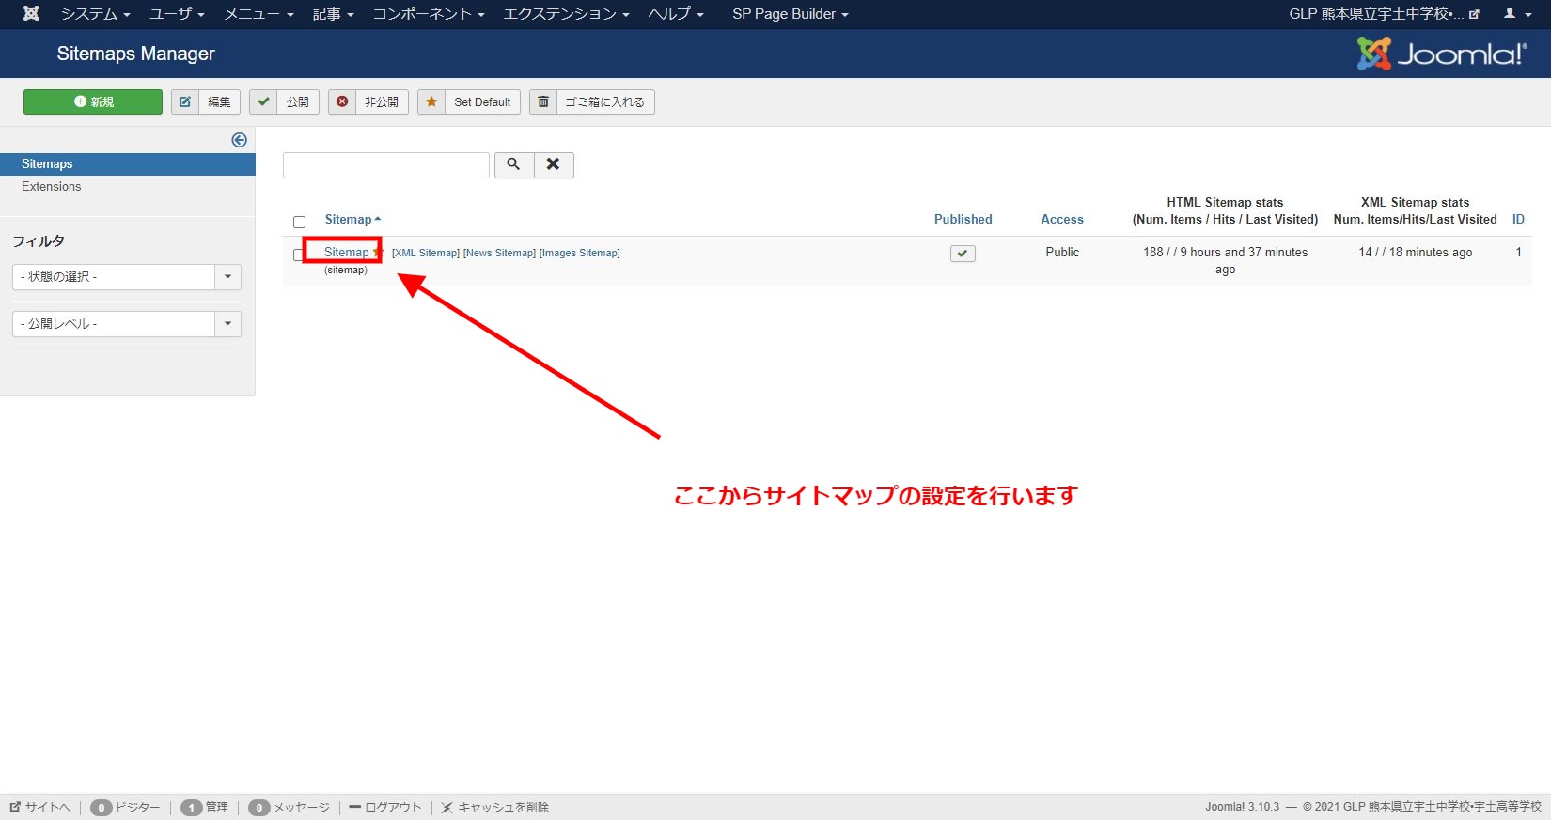
Task: Open the 公開レベル access level dropdown
Action: (126, 324)
